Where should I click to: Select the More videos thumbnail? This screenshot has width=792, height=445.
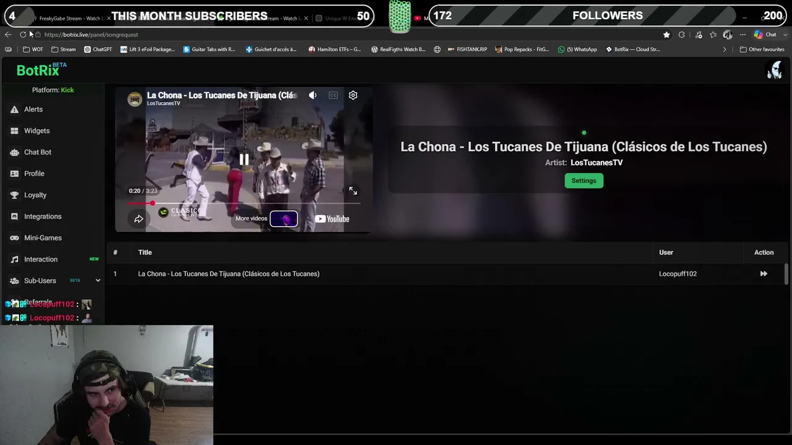click(x=283, y=219)
